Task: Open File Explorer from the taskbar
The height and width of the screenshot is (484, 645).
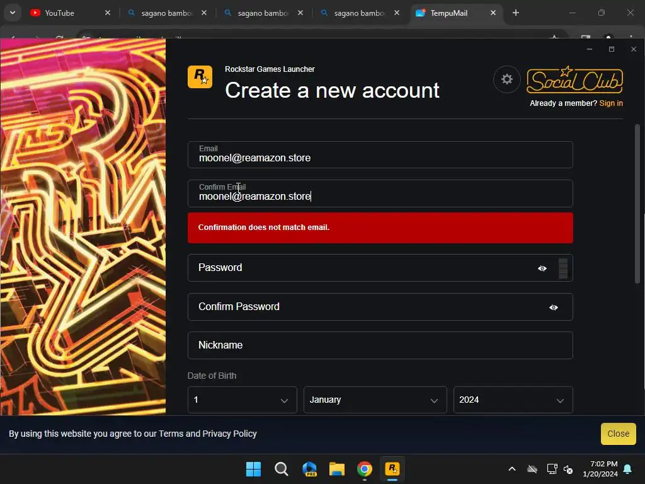Action: 337,469
